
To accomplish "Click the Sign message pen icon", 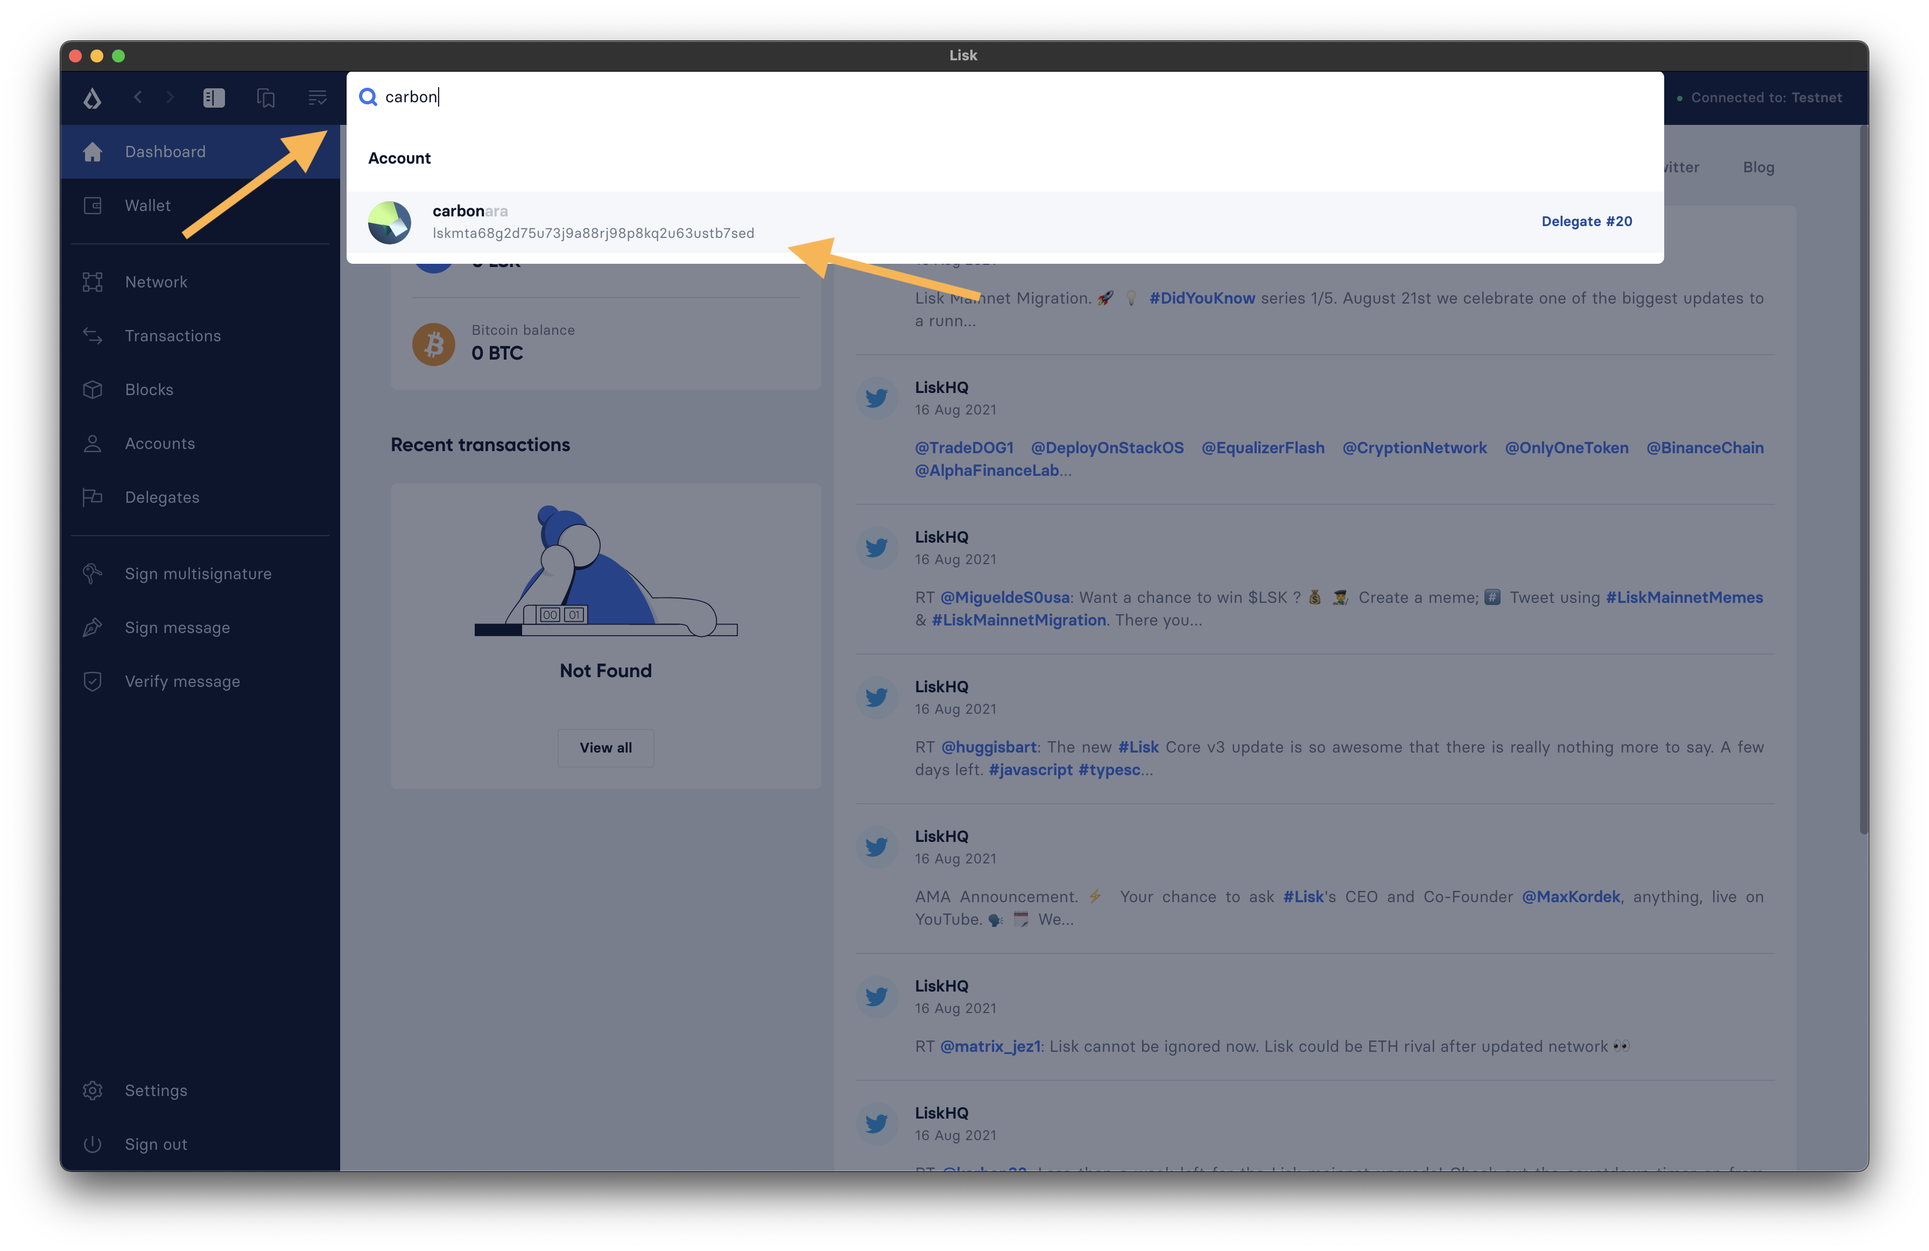I will click(x=93, y=628).
